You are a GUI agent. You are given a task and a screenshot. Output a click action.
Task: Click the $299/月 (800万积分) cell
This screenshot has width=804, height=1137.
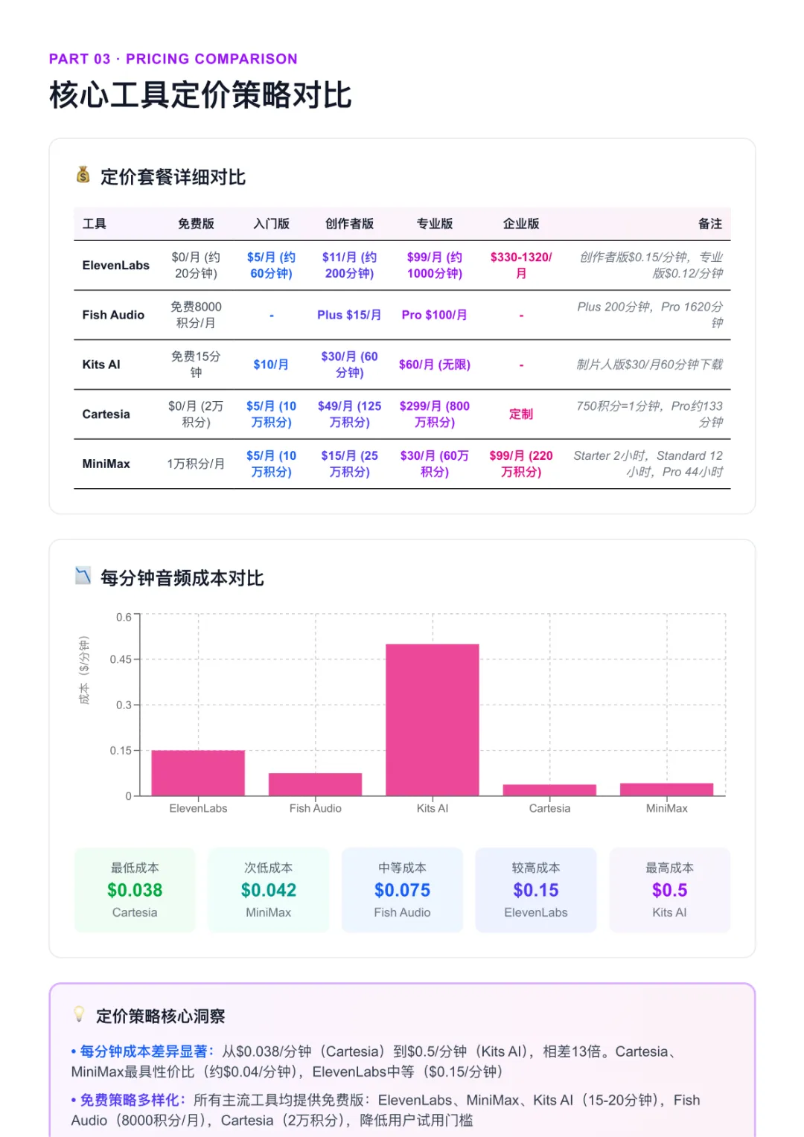coord(435,414)
